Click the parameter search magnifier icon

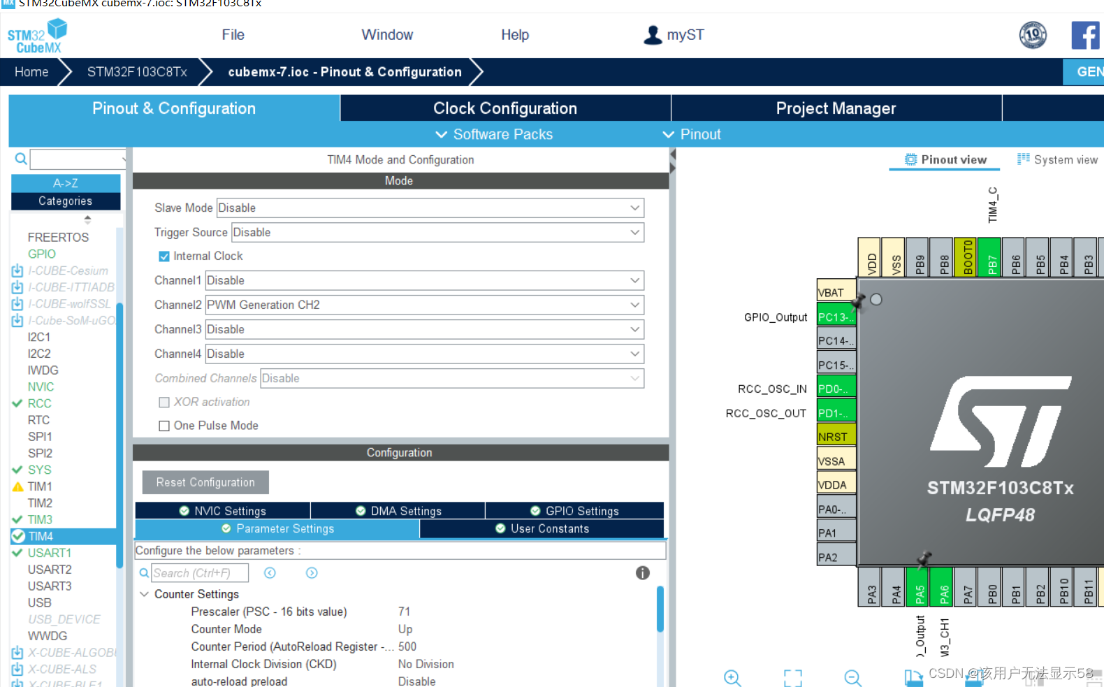tap(144, 573)
